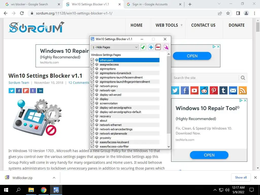This screenshot has height=195, width=260.
Task: Open the wrench Options icon in Settings Blocker
Action: (166, 47)
